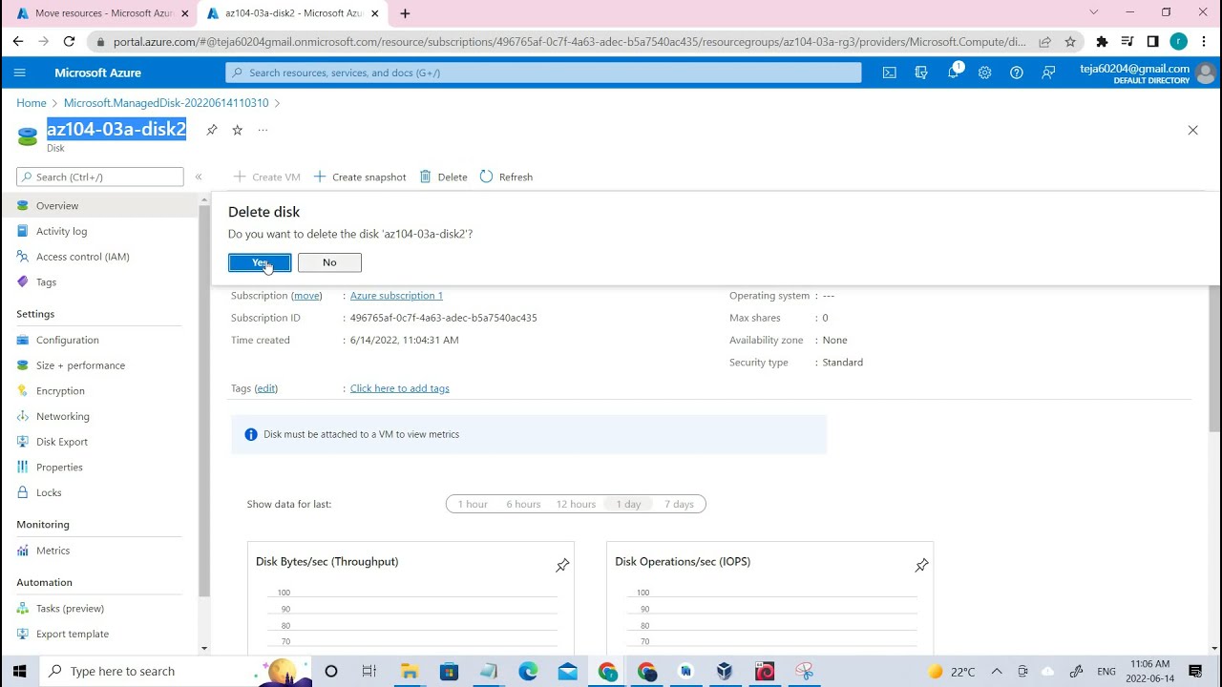Pin az104-03a-disk2 to dashboard

pos(212,130)
